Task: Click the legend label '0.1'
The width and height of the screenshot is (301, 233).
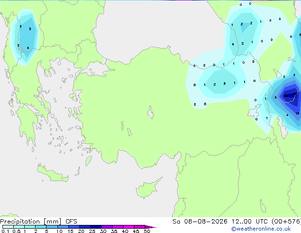Action: 5,231
